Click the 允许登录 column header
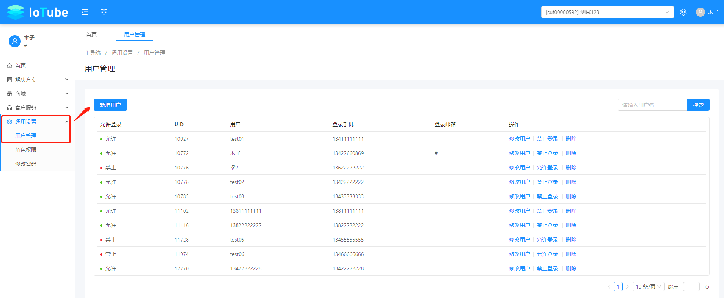Screen dimensions: 724x298 click(x=111, y=124)
